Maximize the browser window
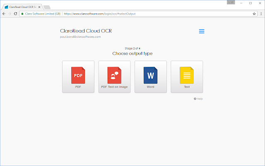This screenshot has width=265, height=166. pos(251,3)
